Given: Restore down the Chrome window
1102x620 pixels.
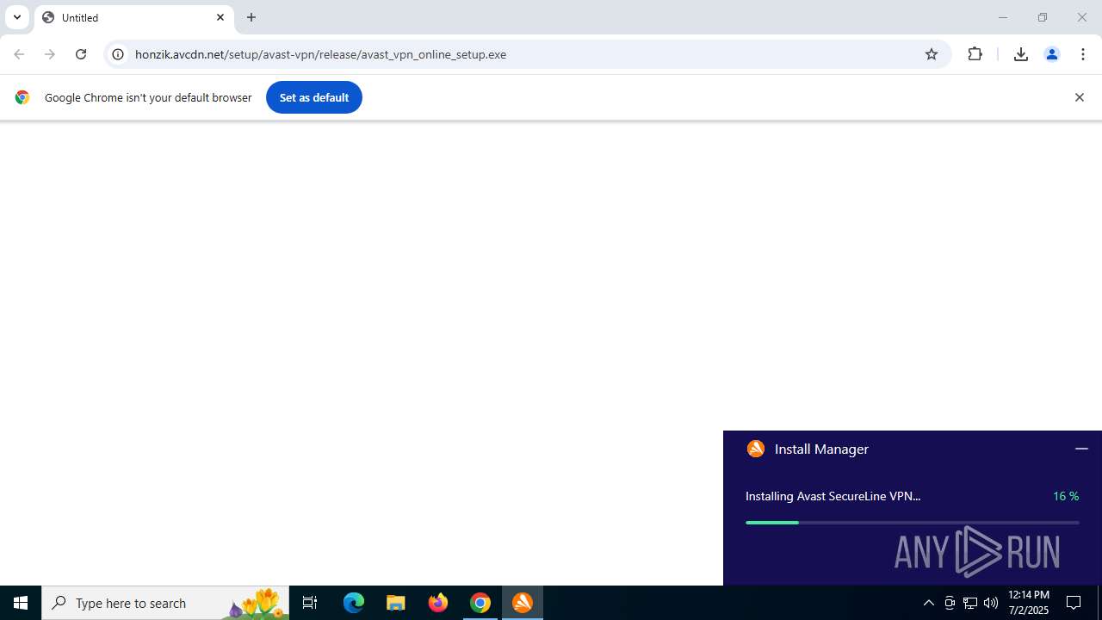Looking at the screenshot, I should (x=1043, y=17).
